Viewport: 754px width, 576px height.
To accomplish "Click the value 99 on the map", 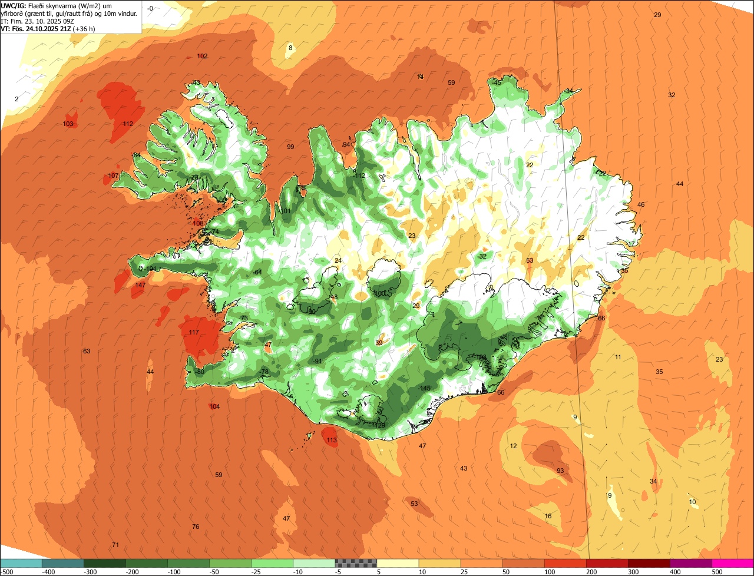I will coord(290,147).
